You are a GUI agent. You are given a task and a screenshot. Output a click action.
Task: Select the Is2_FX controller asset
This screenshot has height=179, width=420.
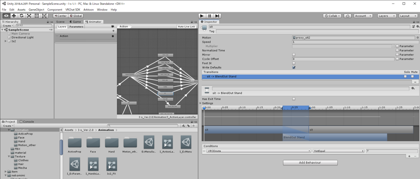click(x=111, y=166)
